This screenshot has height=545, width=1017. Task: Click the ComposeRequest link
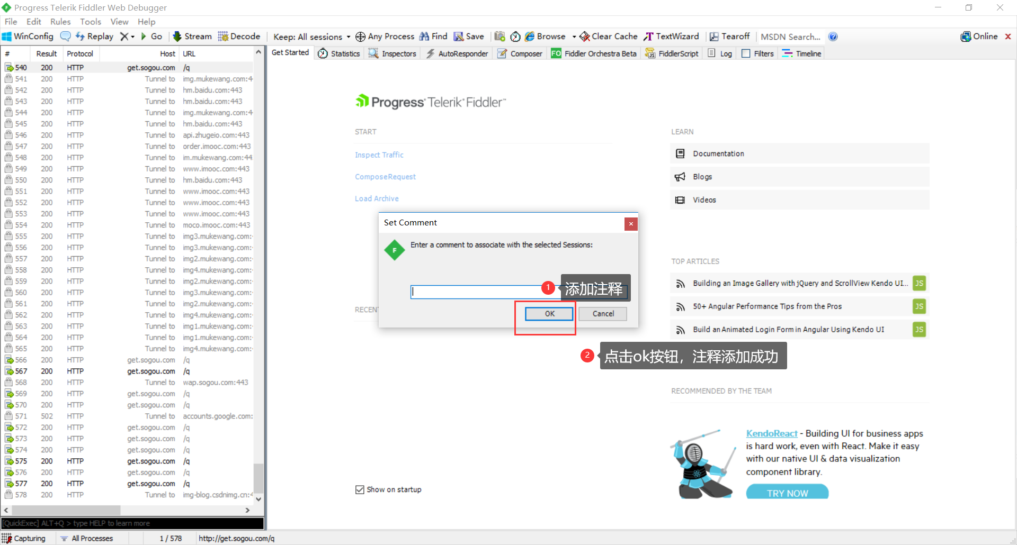pyautogui.click(x=385, y=177)
